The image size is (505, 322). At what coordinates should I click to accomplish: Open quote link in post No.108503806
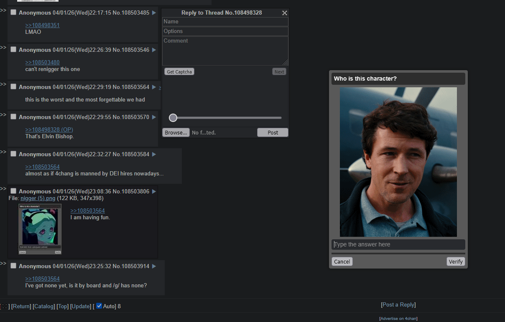[x=87, y=210]
